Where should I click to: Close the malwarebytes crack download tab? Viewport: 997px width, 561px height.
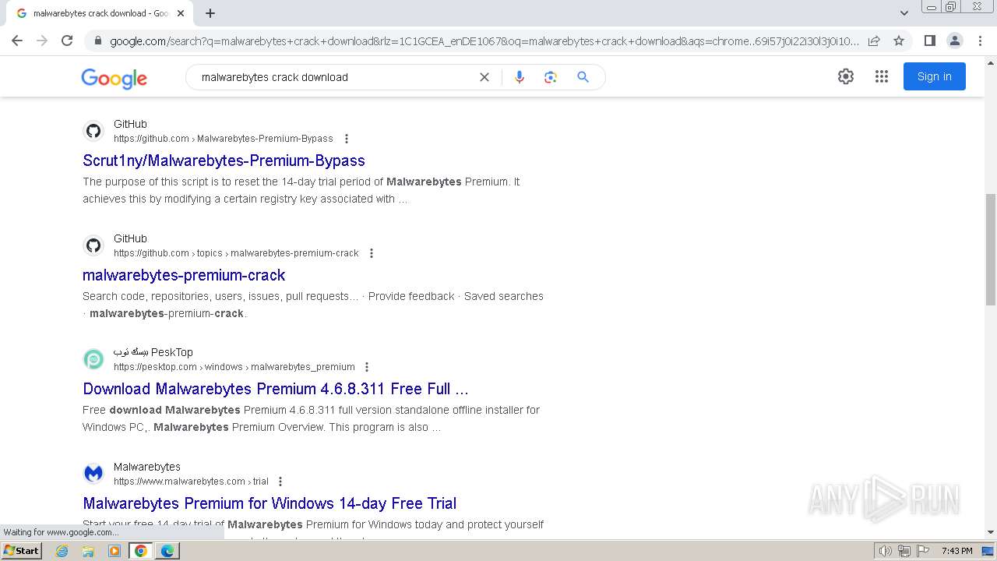[x=181, y=13]
